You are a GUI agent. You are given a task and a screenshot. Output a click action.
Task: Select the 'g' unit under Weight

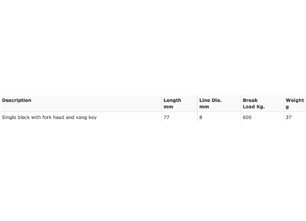click(x=287, y=107)
